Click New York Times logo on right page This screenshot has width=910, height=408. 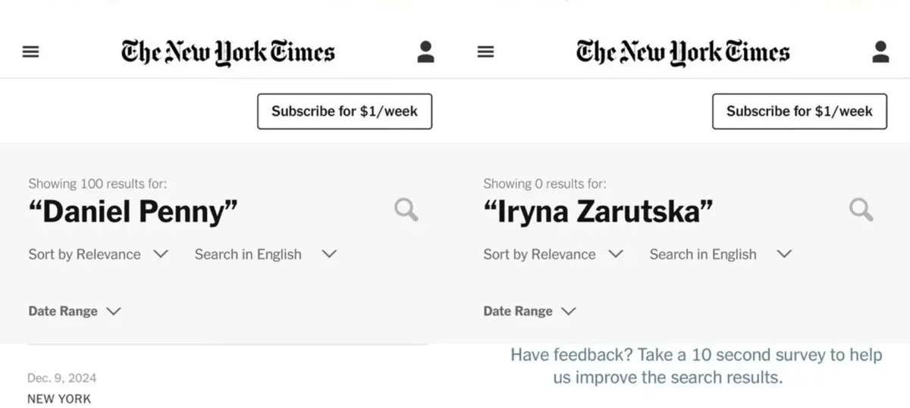tap(682, 52)
